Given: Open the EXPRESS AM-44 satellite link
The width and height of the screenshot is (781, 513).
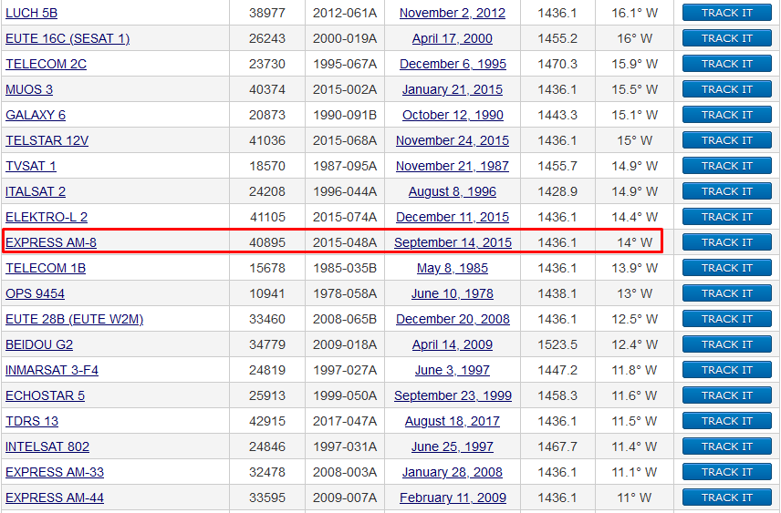Looking at the screenshot, I should [x=55, y=498].
